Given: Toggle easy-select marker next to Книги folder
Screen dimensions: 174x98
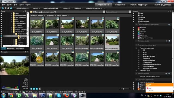Looking at the screenshot, I should tap(1, 13).
